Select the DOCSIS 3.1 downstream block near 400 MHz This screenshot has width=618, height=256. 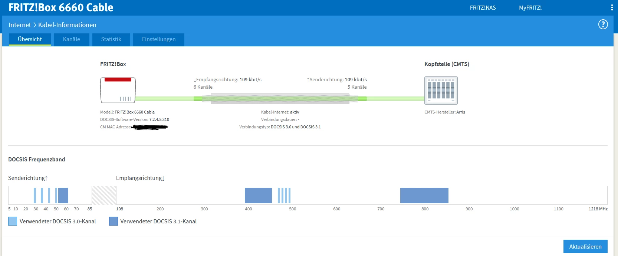[258, 196]
